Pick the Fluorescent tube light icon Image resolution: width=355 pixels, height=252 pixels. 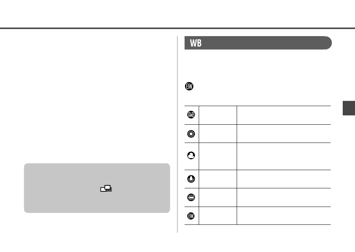(x=191, y=197)
